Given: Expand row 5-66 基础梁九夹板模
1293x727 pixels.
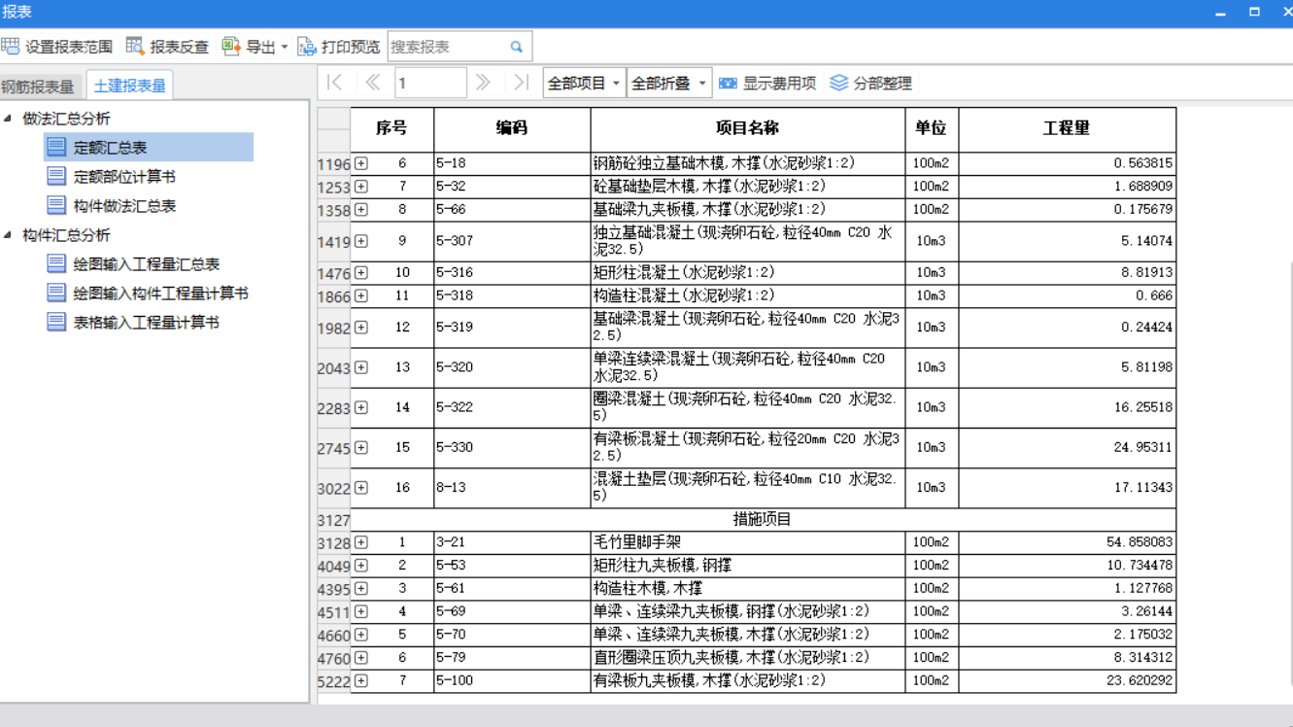Looking at the screenshot, I should (x=361, y=210).
